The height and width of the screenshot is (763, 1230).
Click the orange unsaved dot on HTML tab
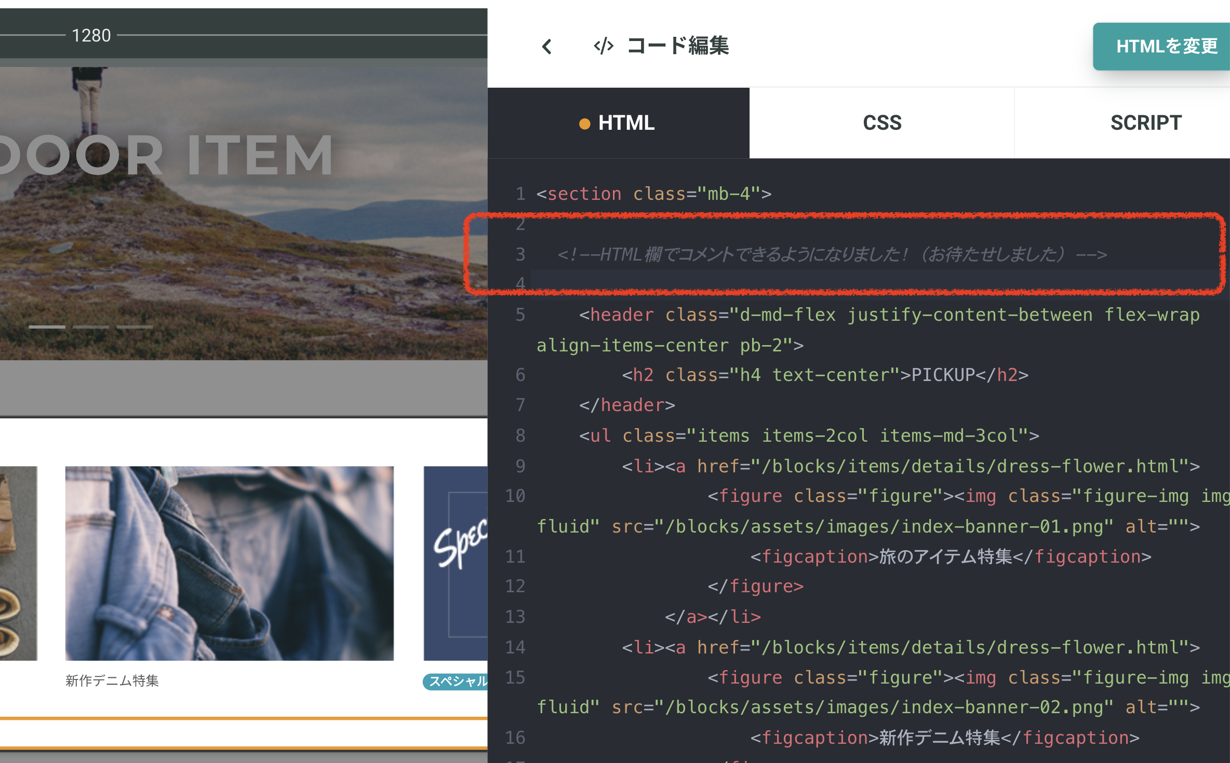(584, 124)
